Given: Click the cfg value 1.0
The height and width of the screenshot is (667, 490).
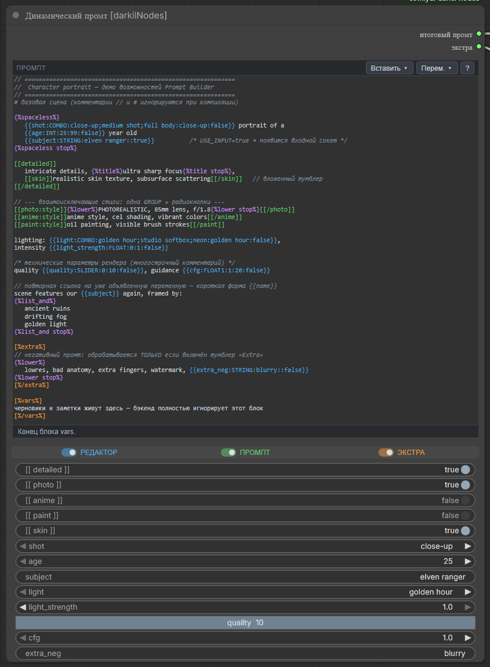Looking at the screenshot, I should [x=448, y=637].
